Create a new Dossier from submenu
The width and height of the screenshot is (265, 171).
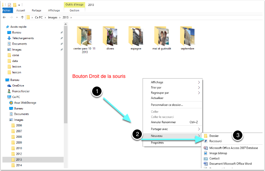click(x=214, y=136)
